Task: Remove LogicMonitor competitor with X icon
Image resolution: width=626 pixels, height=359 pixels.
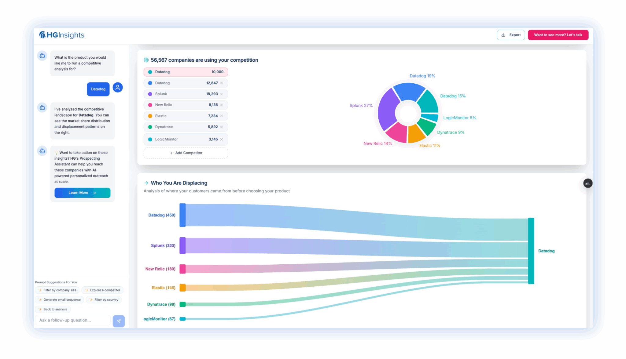Action: (x=222, y=140)
